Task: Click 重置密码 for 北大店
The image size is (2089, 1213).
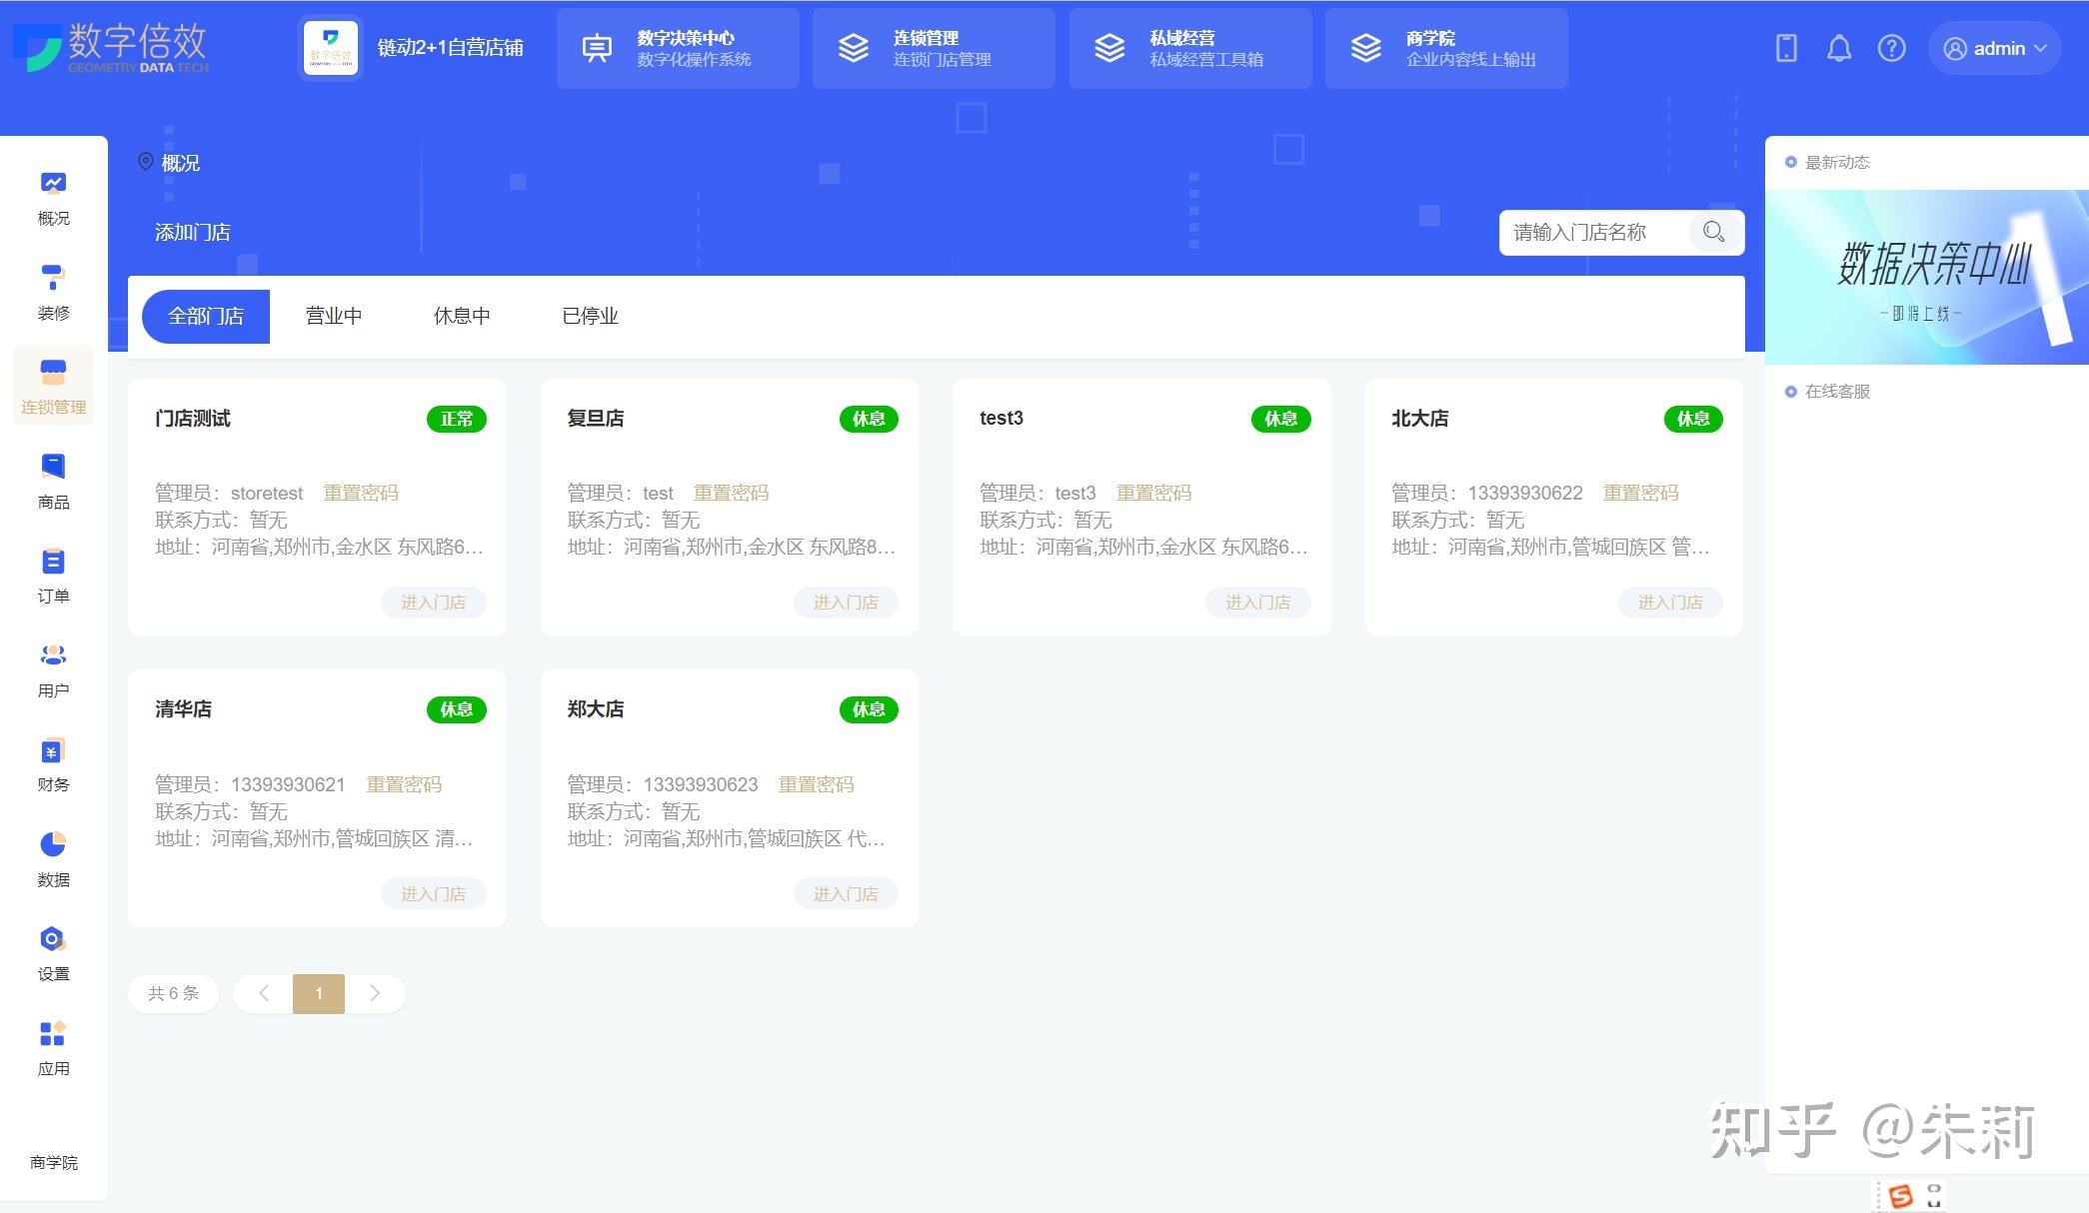Action: point(1641,493)
